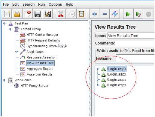Select Assertion Results in the tree
The height and width of the screenshot is (117, 155).
click(x=40, y=74)
